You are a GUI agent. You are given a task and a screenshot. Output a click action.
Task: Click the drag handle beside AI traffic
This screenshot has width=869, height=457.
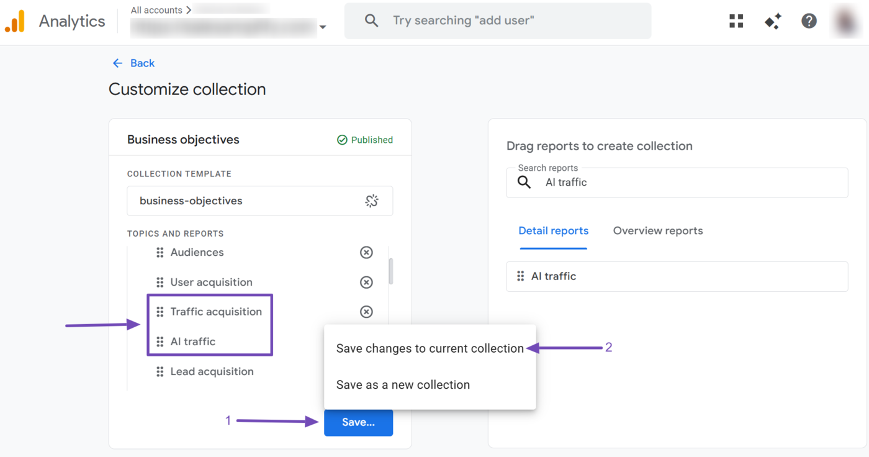[x=160, y=341]
